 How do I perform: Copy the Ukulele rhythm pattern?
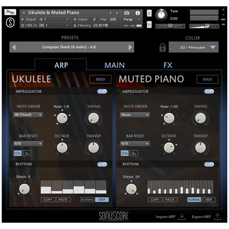[x=48, y=200]
